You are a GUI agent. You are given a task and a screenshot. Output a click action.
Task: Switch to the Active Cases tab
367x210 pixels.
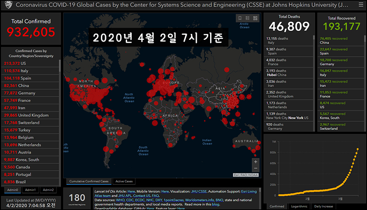click(x=124, y=181)
